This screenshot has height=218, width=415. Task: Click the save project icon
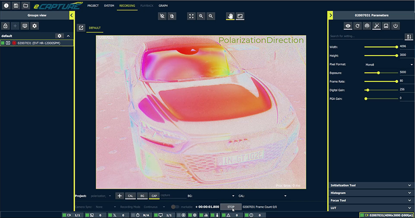click(x=16, y=6)
